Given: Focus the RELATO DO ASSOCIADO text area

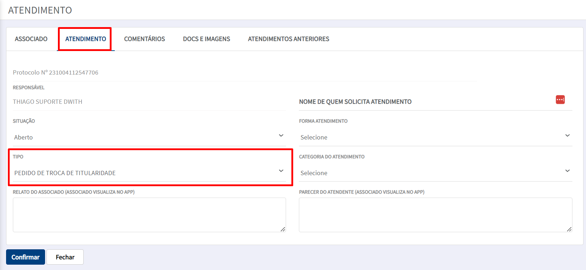Looking at the screenshot, I should [149, 215].
